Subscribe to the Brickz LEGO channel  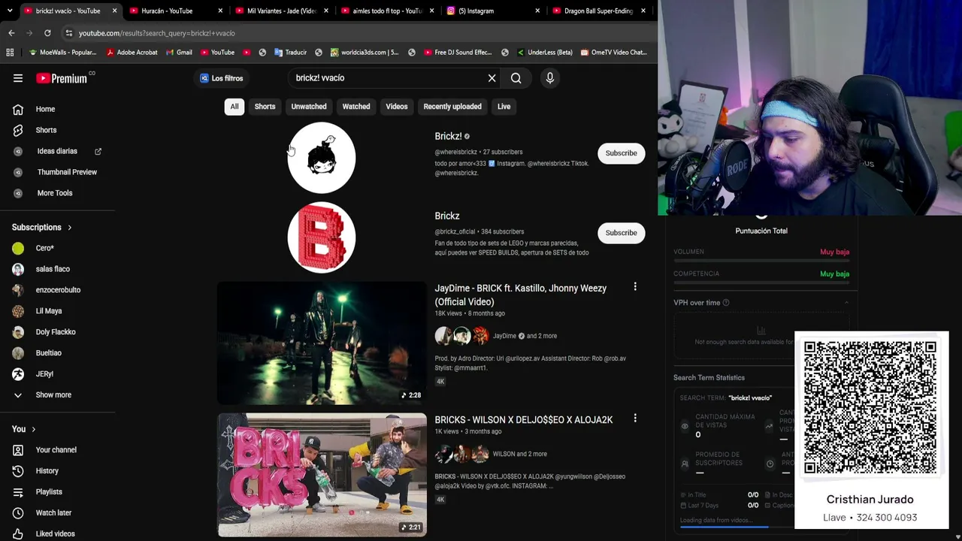622,233
